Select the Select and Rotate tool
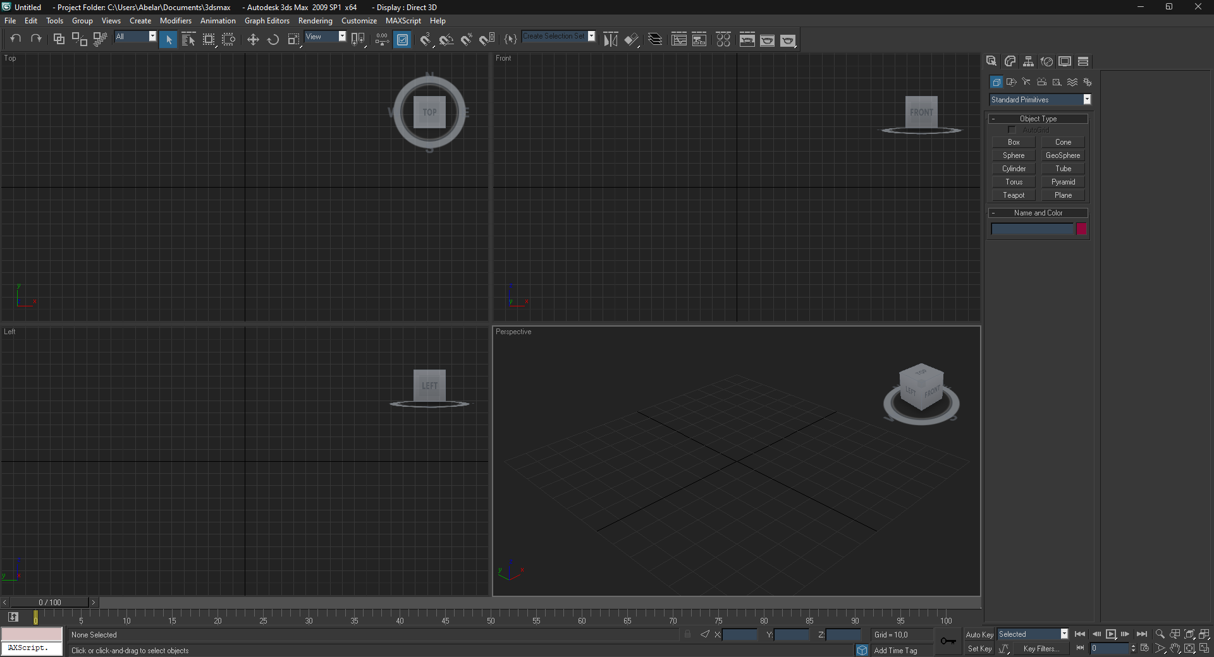This screenshot has height=657, width=1214. 273,39
